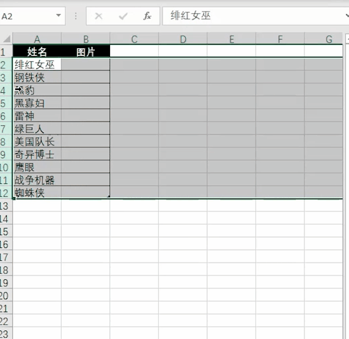Select the cell 鹰眼

click(37, 167)
